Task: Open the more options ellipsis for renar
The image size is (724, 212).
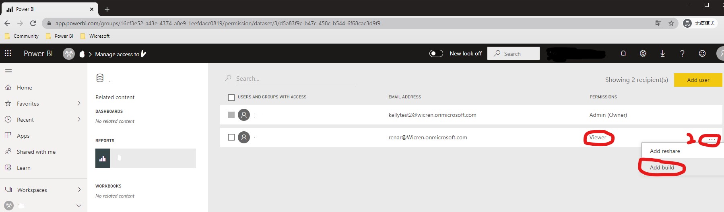Action: tap(712, 140)
